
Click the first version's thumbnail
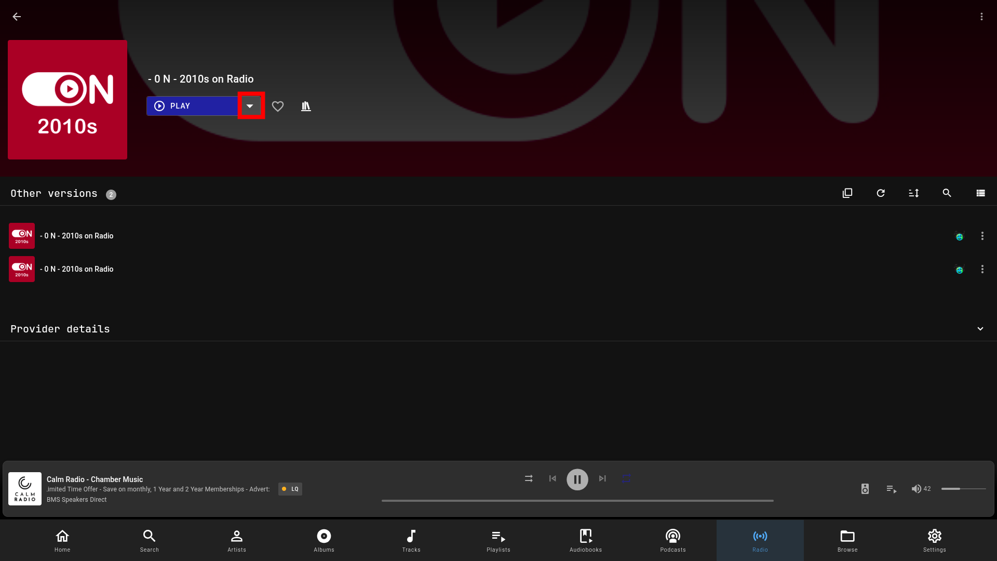pyautogui.click(x=22, y=236)
